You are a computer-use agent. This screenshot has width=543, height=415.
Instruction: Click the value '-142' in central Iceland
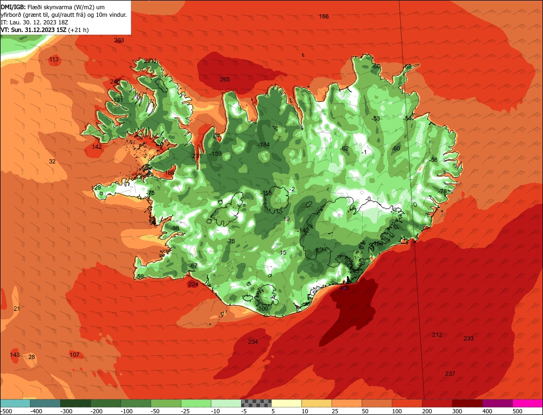303,230
